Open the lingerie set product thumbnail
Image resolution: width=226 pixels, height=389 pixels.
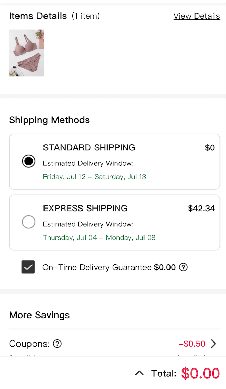tap(27, 53)
